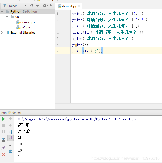Screen dimensions: 162x163
Task: Expand External Libraries node
Action: [x=2, y=32]
